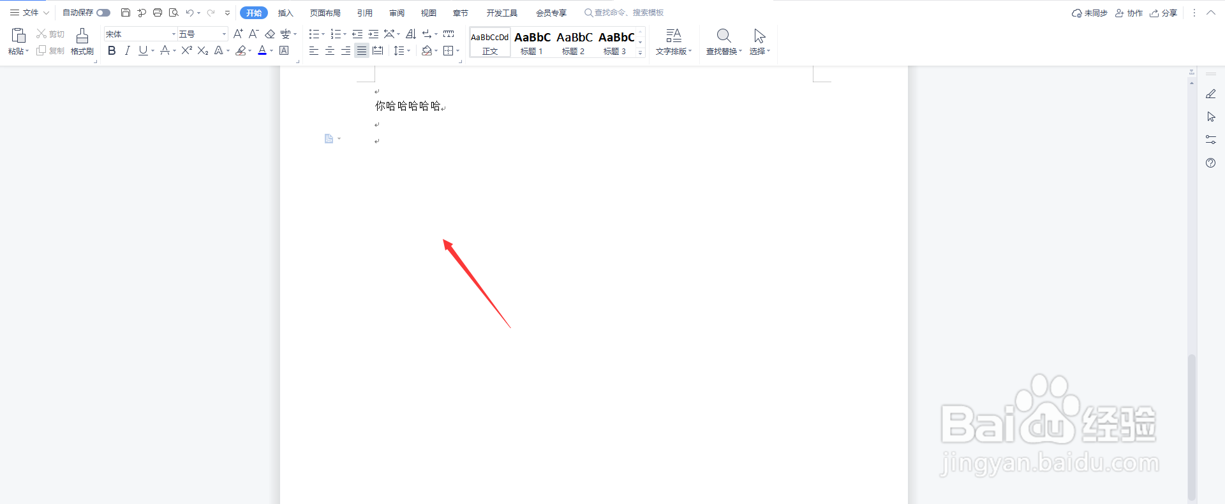Align text left
Image resolution: width=1225 pixels, height=504 pixels.
coord(314,50)
